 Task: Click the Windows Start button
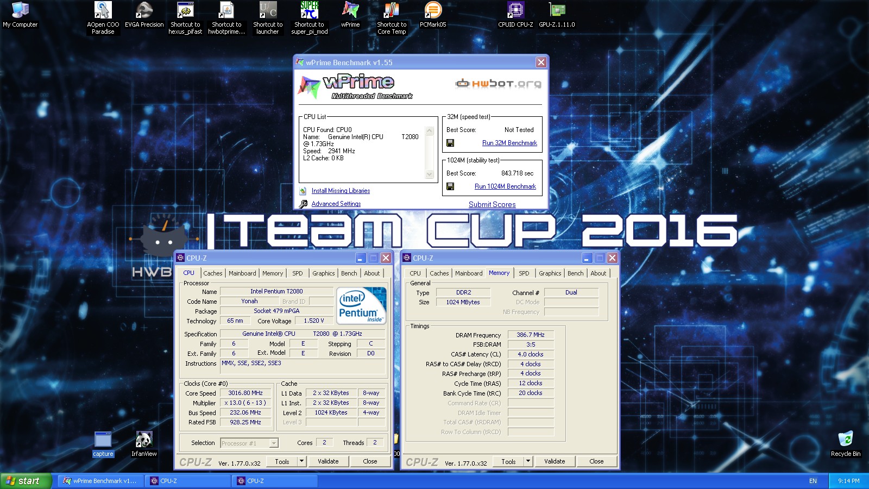(24, 481)
